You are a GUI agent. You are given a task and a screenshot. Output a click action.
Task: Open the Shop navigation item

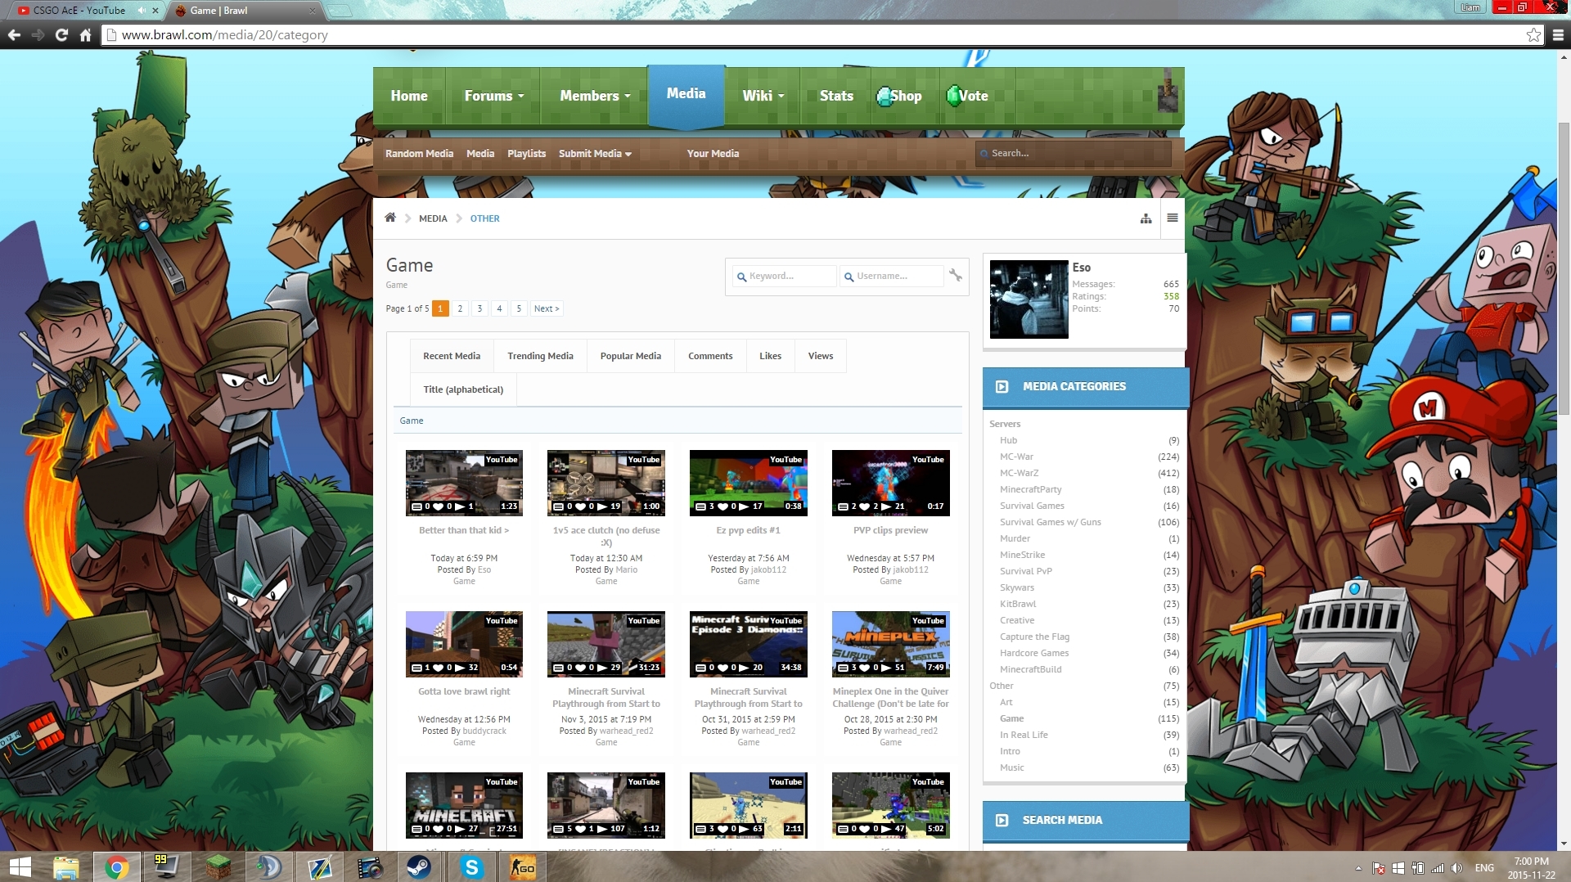click(899, 96)
